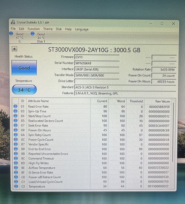The height and width of the screenshot is (204, 185).
Task: Click the Features field with S.M.A.R.T., NCQ
Action: (125, 93)
